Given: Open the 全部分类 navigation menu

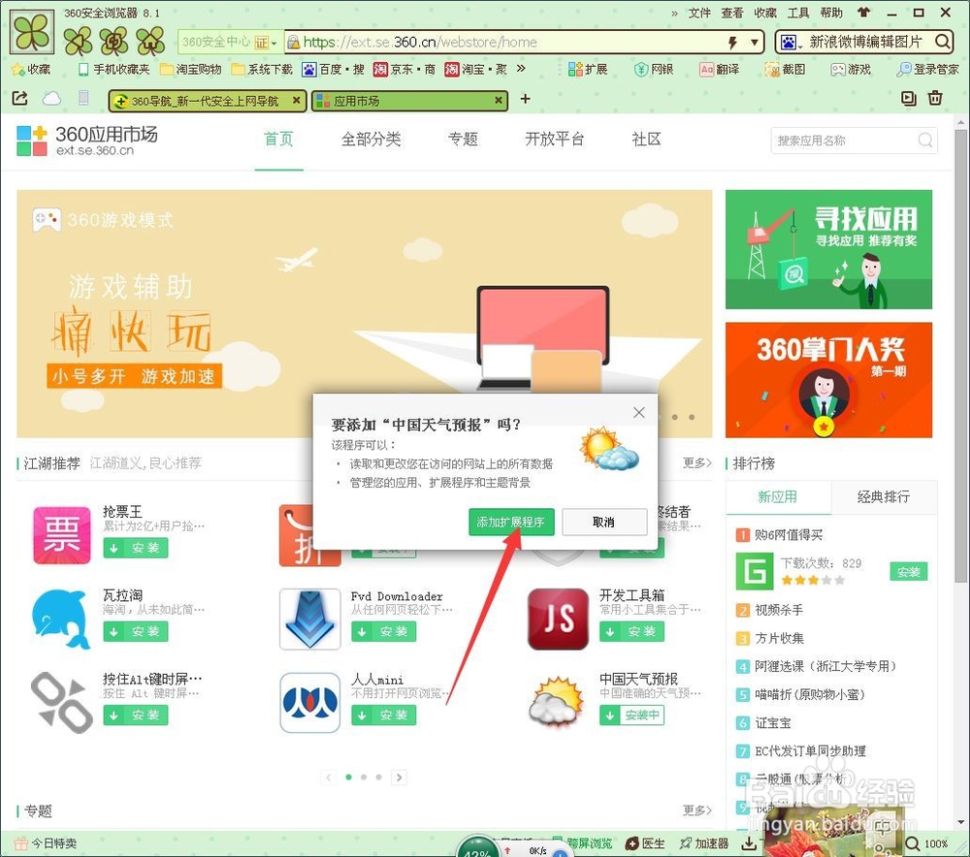Looking at the screenshot, I should 372,139.
